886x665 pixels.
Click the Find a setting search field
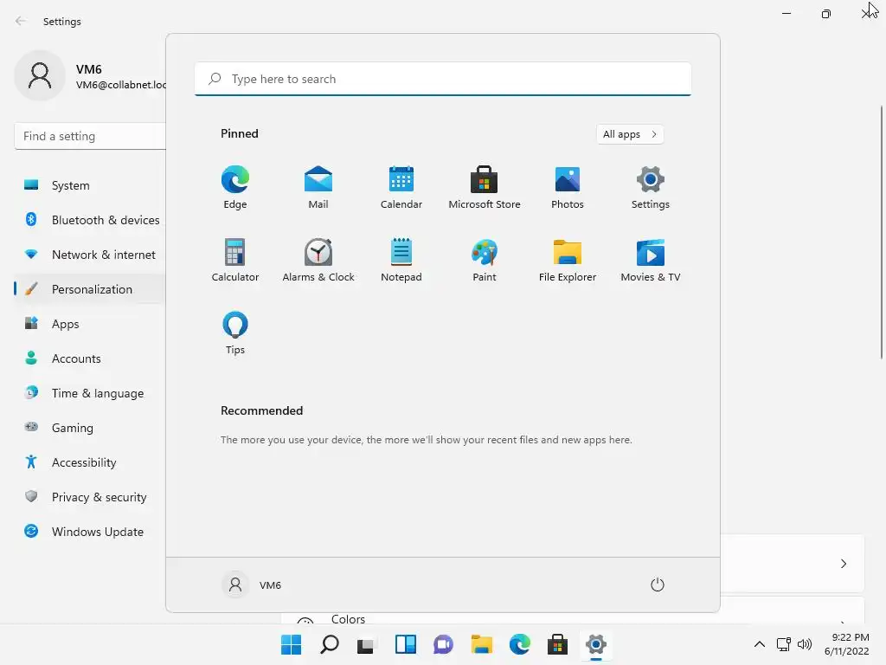pos(90,136)
